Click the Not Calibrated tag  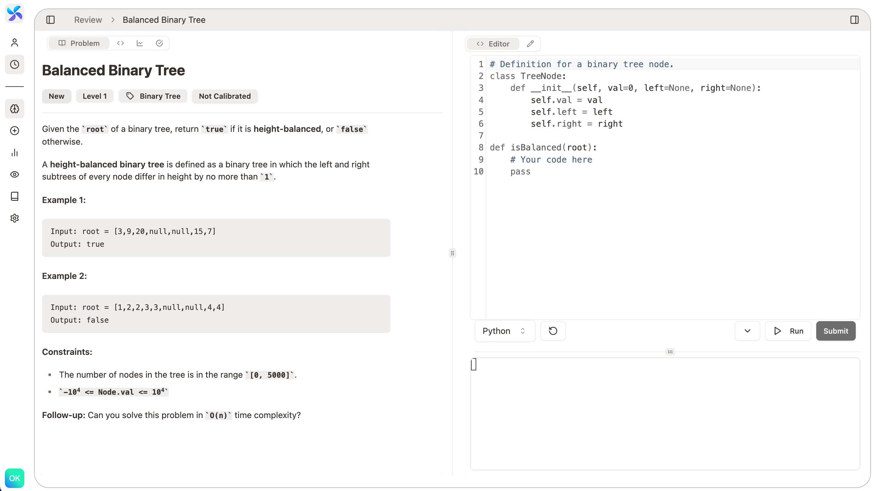click(x=225, y=96)
